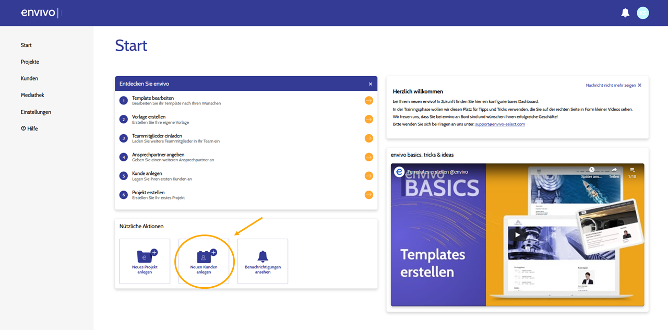Close the Entdecken Sie envivo panel

coord(371,84)
